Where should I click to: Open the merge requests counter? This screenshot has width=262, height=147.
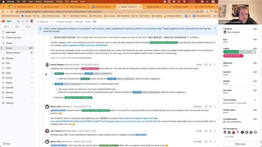point(17,27)
